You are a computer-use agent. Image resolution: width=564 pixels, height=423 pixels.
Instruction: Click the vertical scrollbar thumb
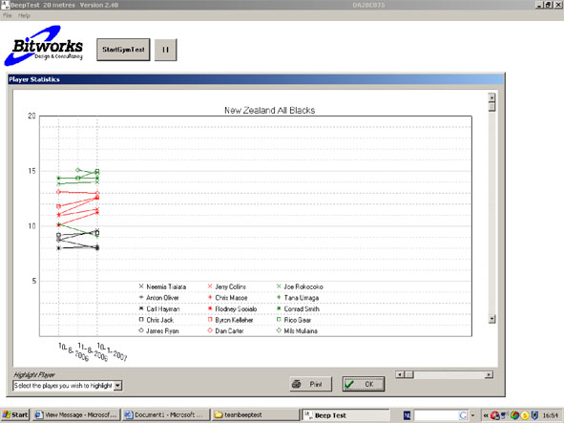click(x=491, y=107)
